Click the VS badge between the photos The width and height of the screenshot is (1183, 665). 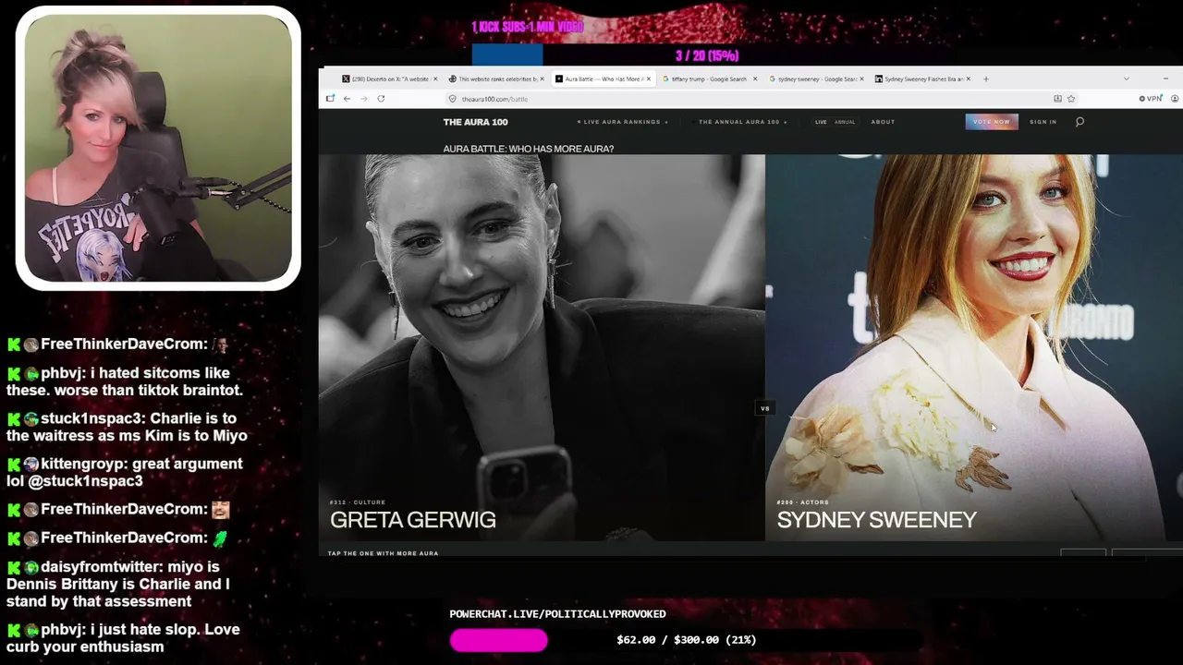click(x=764, y=408)
